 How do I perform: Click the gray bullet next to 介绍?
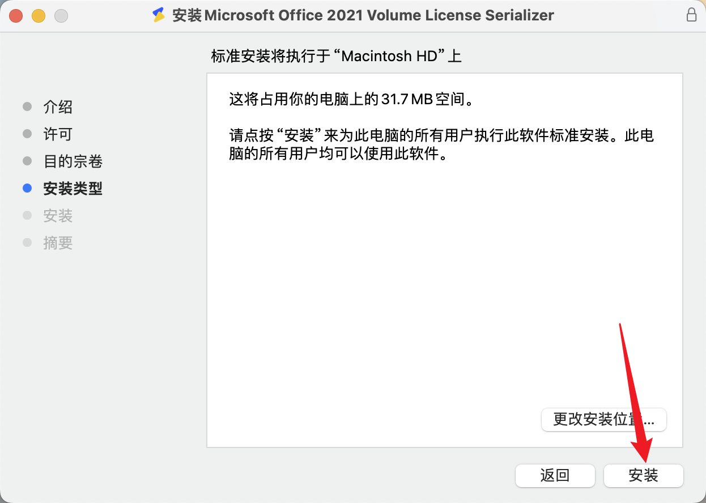[x=27, y=106]
